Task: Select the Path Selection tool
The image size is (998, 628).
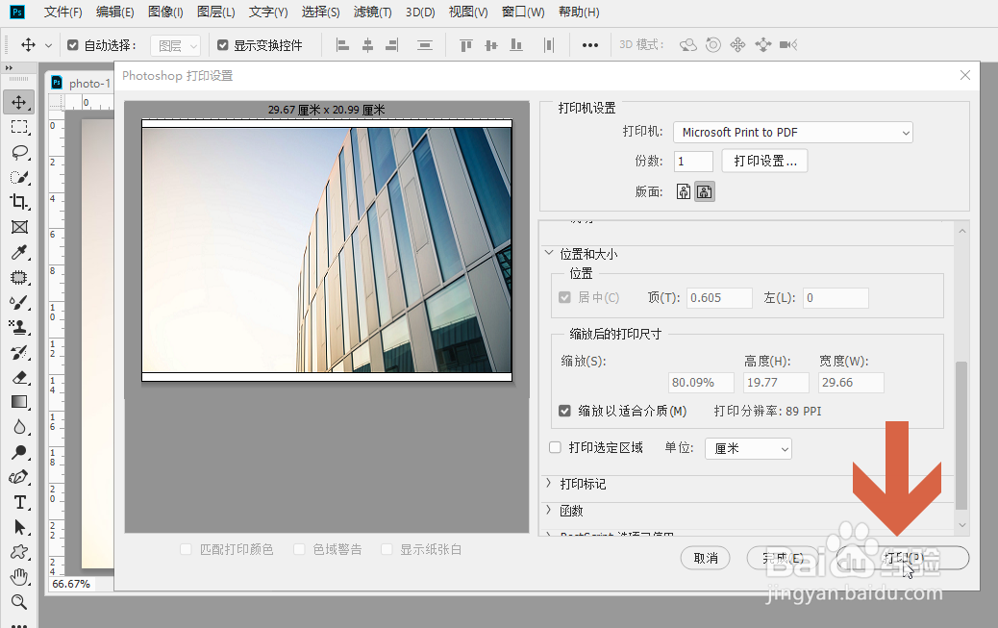Action: point(19,527)
